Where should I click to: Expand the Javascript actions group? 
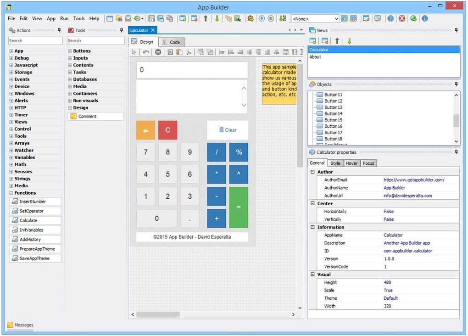point(11,65)
